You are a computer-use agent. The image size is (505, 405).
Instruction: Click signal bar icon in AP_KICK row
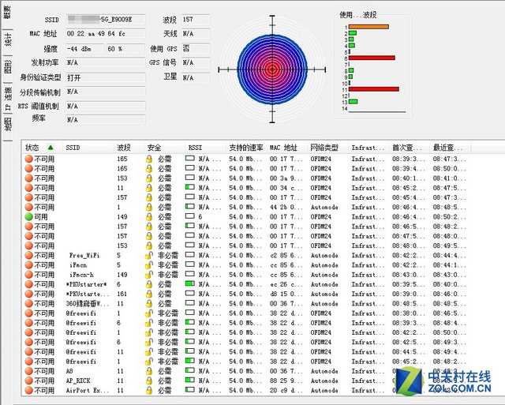(x=190, y=380)
